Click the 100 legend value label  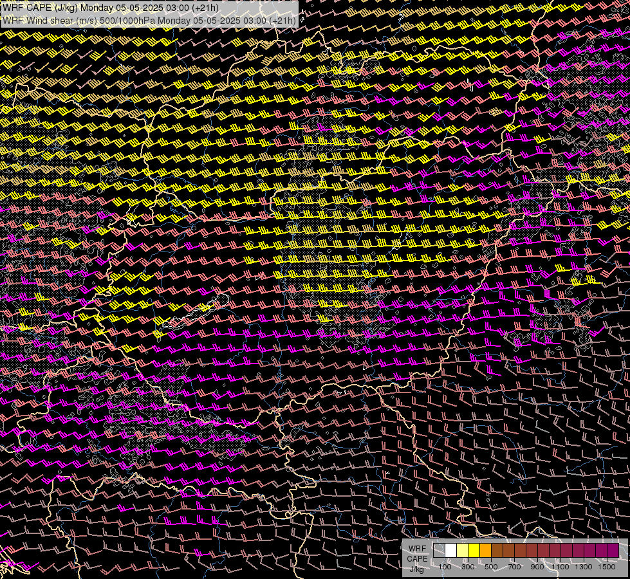(x=445, y=567)
